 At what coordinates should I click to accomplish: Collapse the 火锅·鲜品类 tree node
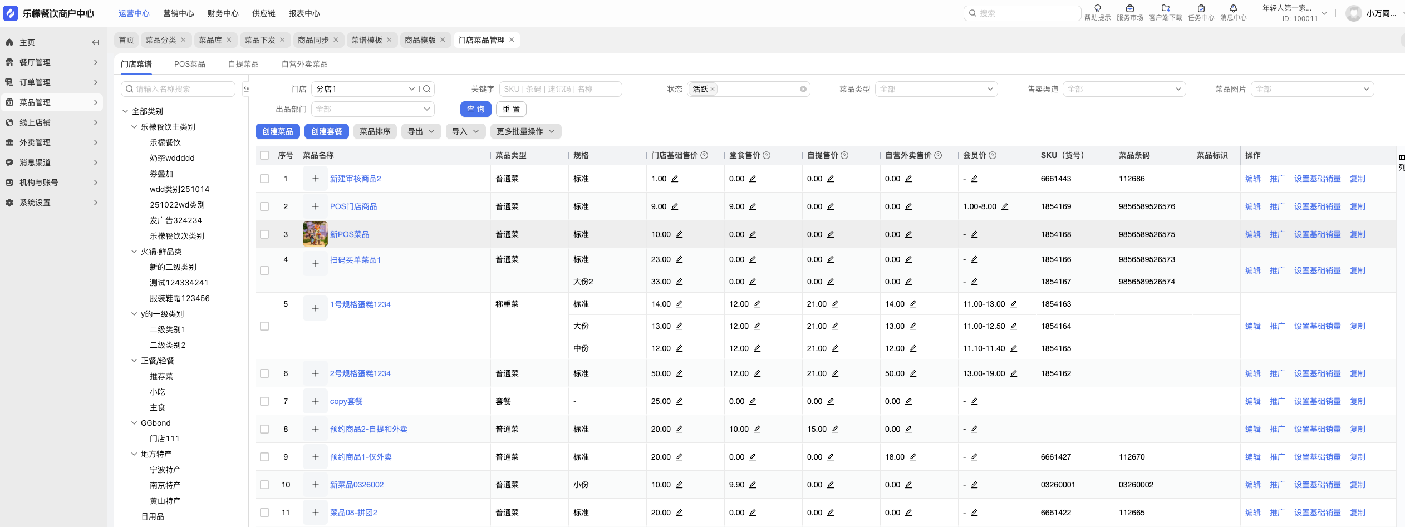134,252
